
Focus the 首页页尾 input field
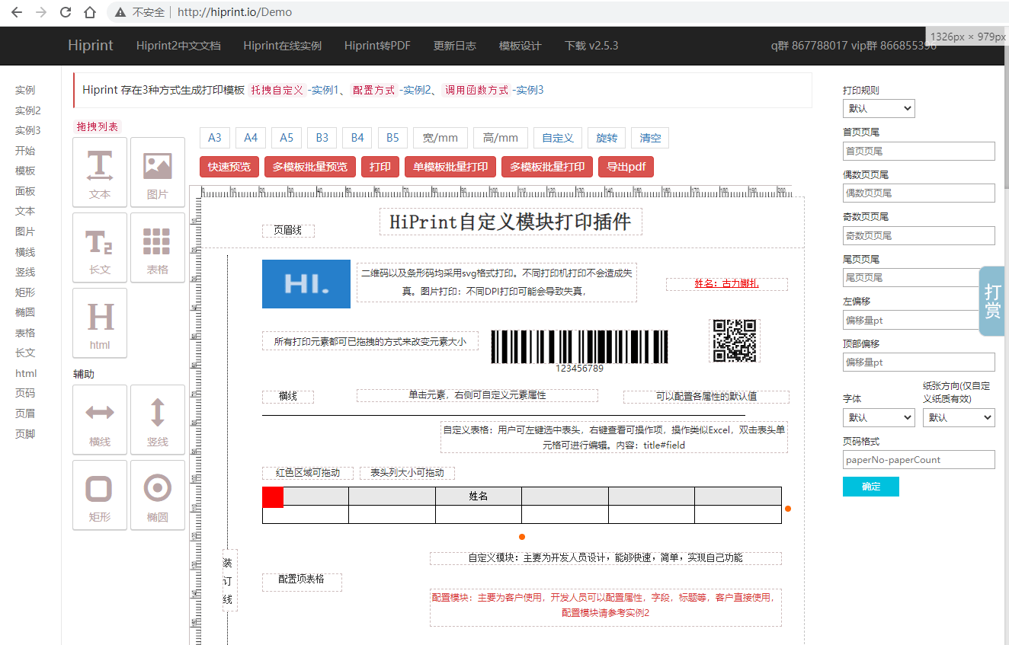tap(919, 151)
